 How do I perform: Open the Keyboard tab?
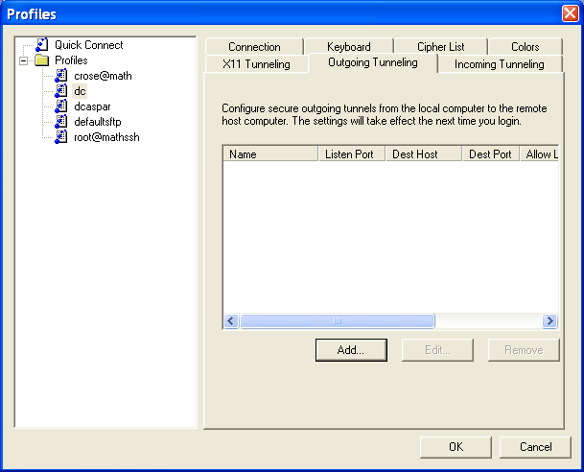tap(348, 47)
